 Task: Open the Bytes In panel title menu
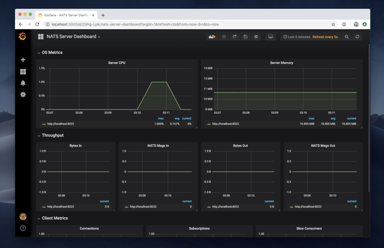[x=75, y=146]
